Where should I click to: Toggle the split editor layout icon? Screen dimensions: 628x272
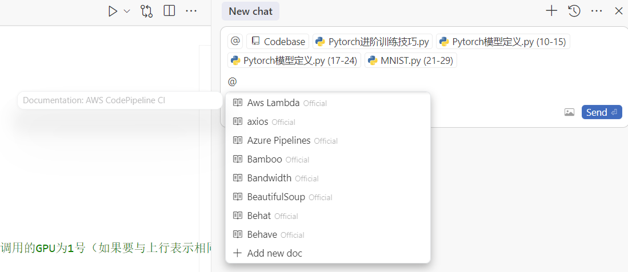pyautogui.click(x=169, y=11)
